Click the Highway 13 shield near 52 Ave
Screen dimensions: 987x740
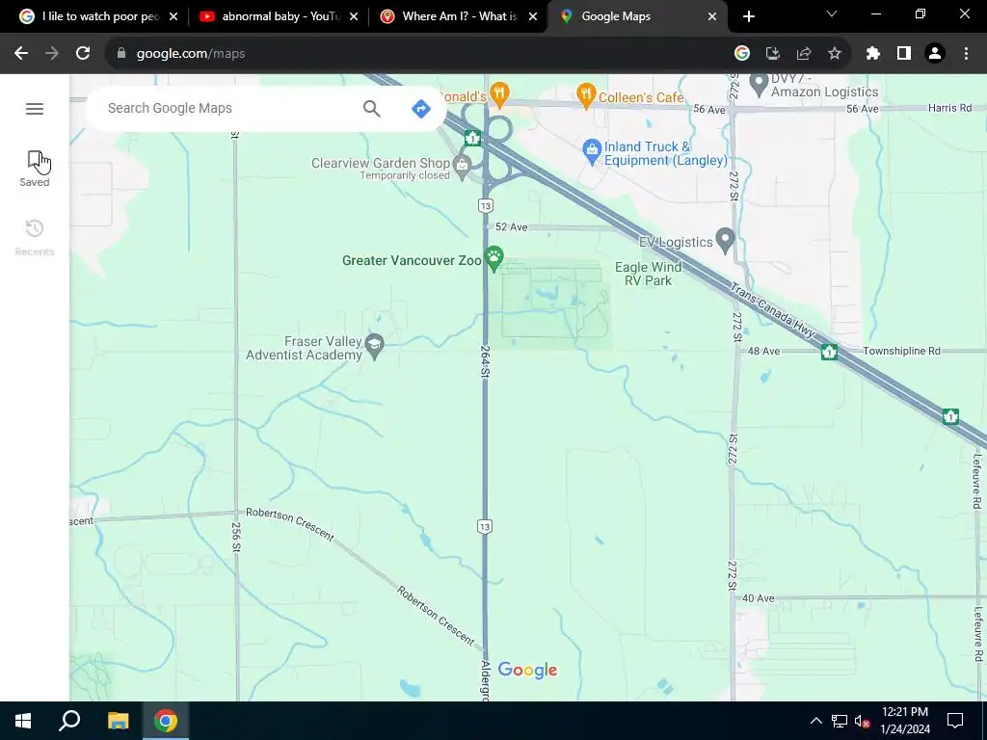[x=485, y=206]
